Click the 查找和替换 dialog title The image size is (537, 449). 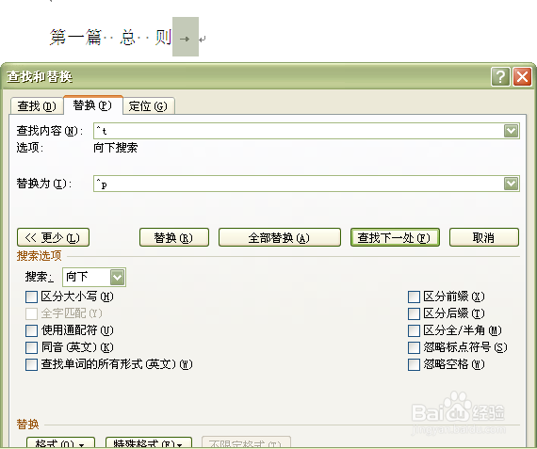pyautogui.click(x=40, y=76)
